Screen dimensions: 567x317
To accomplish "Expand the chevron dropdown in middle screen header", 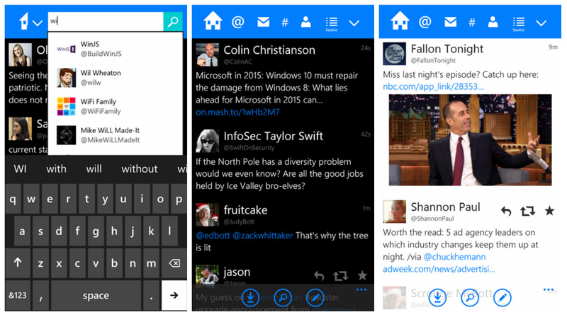I will coord(354,23).
